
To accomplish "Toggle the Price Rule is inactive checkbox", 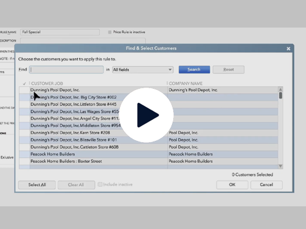I will pos(110,32).
